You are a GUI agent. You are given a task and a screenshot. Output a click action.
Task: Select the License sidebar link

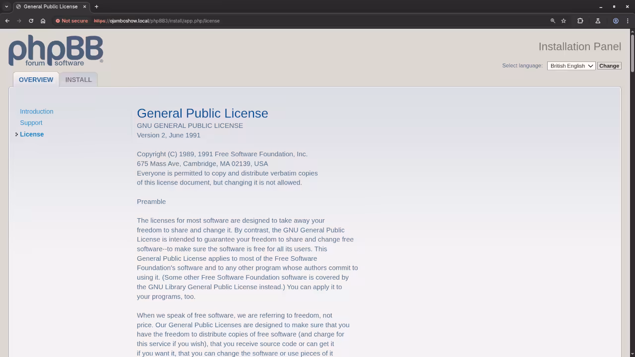[32, 134]
